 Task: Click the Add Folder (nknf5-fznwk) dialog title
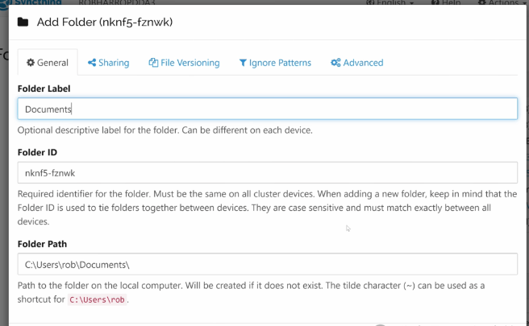(x=105, y=23)
